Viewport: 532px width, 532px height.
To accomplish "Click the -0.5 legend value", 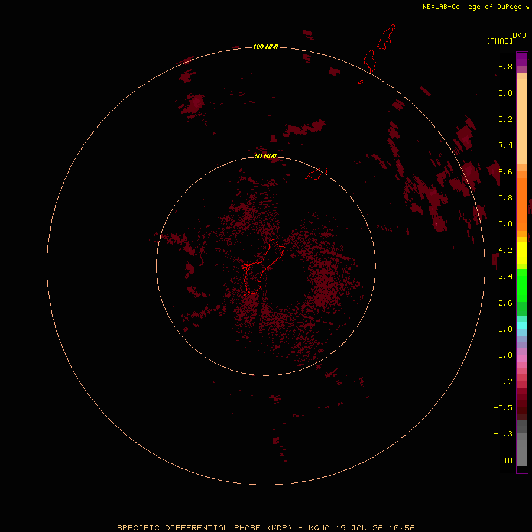I will (x=503, y=407).
